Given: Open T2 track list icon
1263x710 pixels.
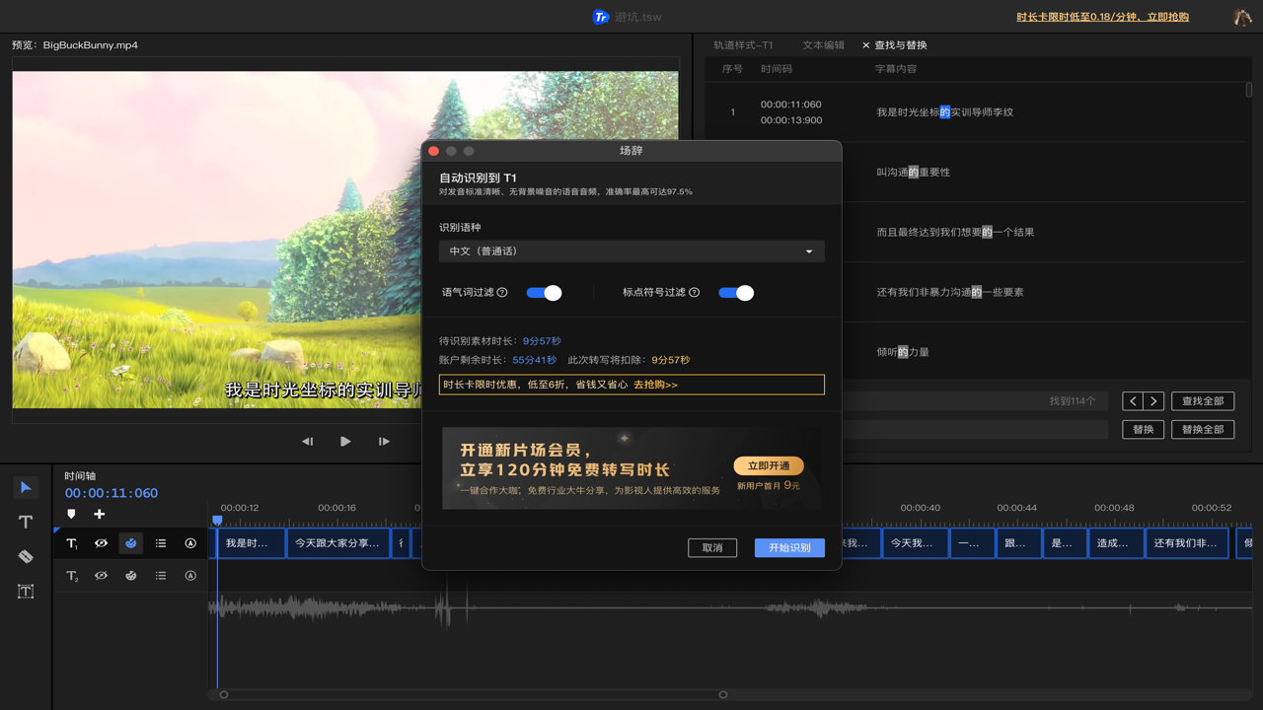Looking at the screenshot, I should (x=161, y=576).
